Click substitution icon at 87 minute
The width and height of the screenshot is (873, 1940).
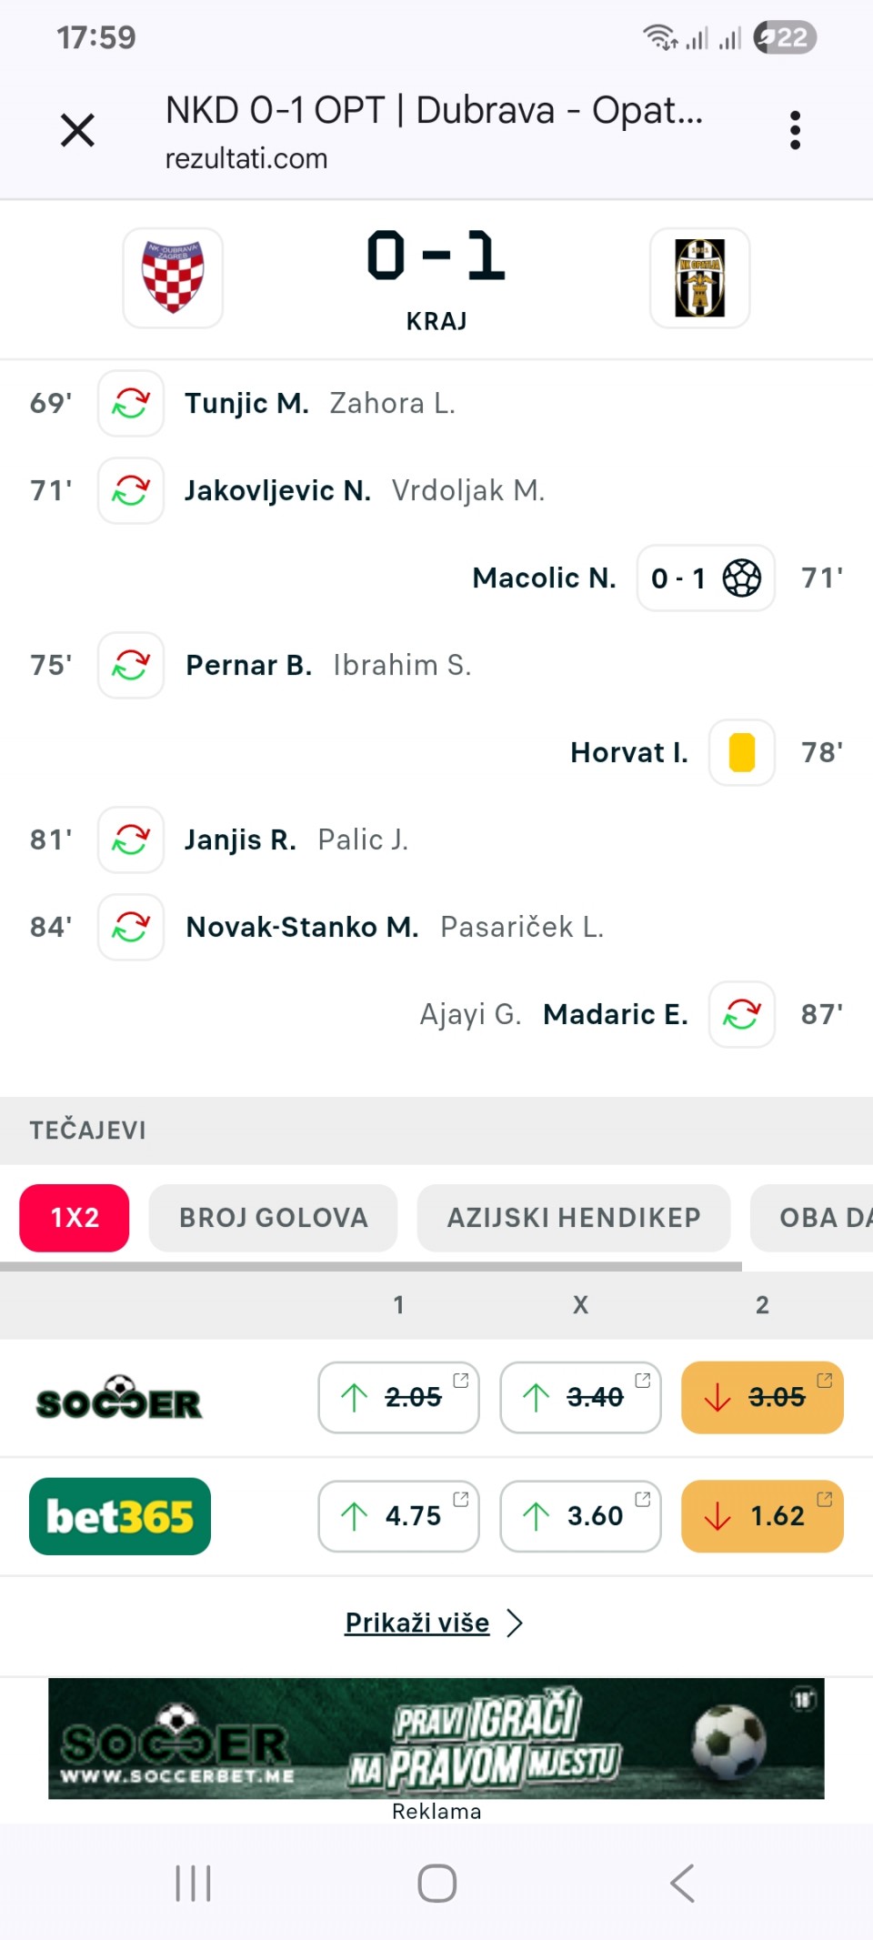pos(741,1014)
